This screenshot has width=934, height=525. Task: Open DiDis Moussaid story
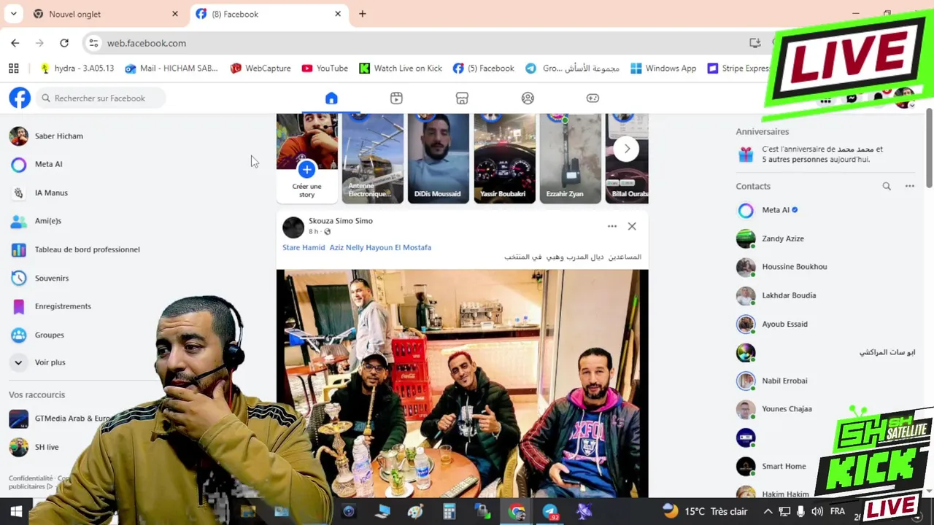click(x=438, y=157)
